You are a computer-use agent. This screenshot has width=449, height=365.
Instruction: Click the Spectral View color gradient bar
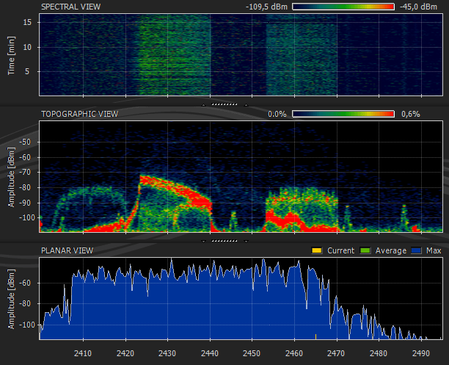click(343, 7)
